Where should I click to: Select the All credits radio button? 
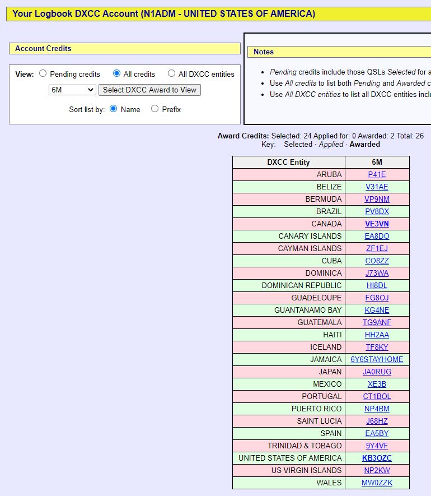click(x=116, y=73)
